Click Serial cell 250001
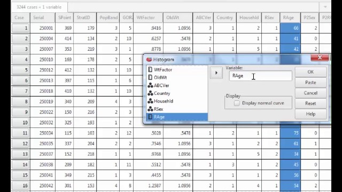Screen dimensions: 342x192 point(43,28)
